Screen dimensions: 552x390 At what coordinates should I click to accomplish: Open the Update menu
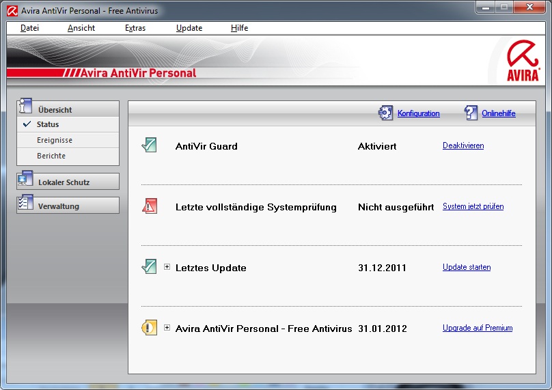(x=189, y=28)
